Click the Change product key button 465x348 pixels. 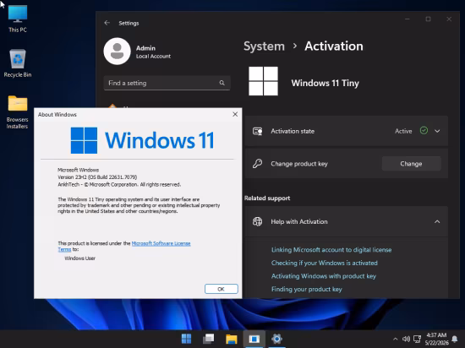[x=412, y=164]
